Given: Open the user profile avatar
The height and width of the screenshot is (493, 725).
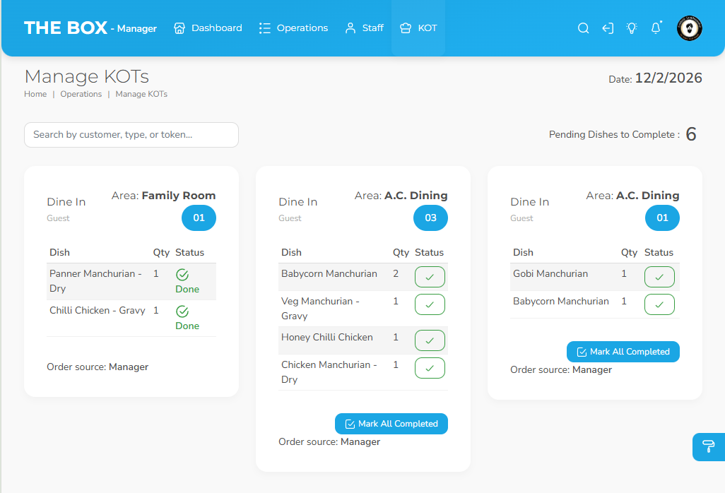Looking at the screenshot, I should pyautogui.click(x=689, y=28).
